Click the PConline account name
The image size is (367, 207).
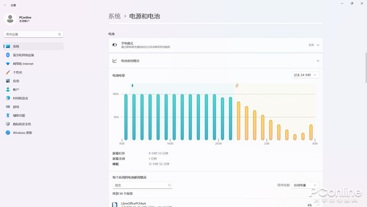click(25, 17)
